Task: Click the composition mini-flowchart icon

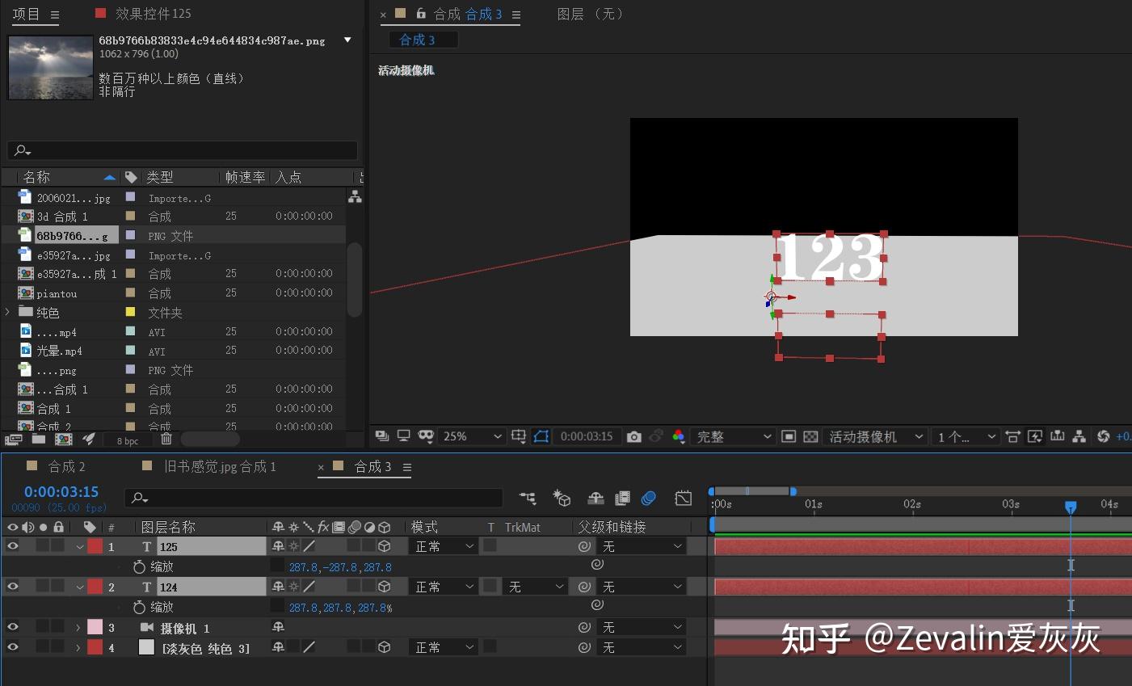Action: click(528, 499)
